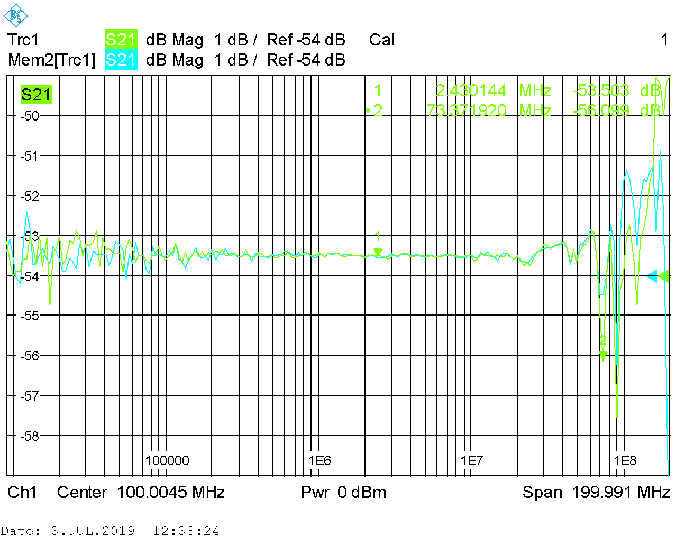Click the green reference level arrow
Screen dimensions: 676x556
[x=665, y=276]
